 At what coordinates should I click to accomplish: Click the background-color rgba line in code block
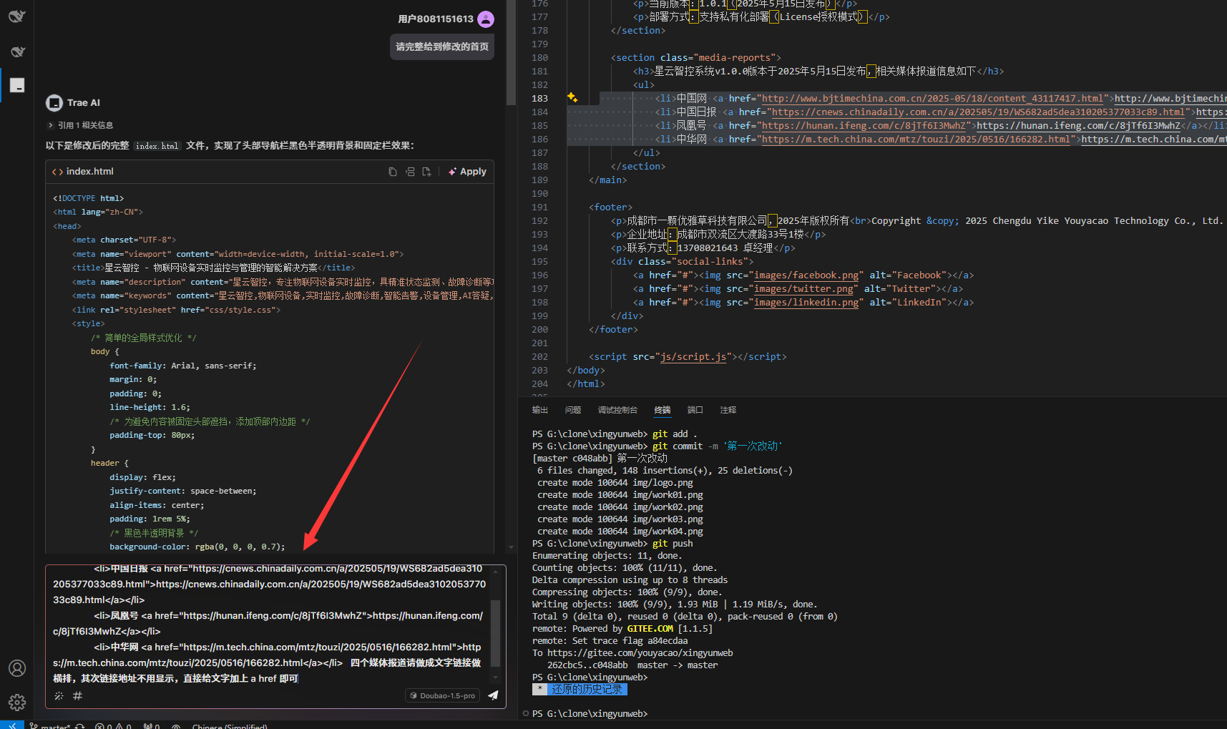(197, 547)
